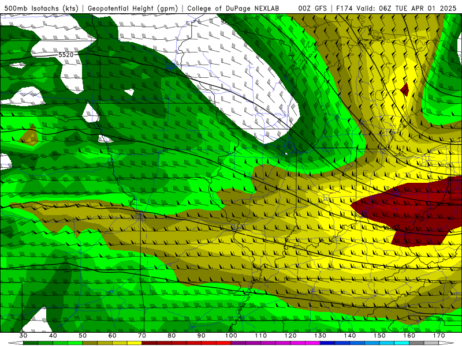Click the cyan swatch ending at 160

[401, 343]
